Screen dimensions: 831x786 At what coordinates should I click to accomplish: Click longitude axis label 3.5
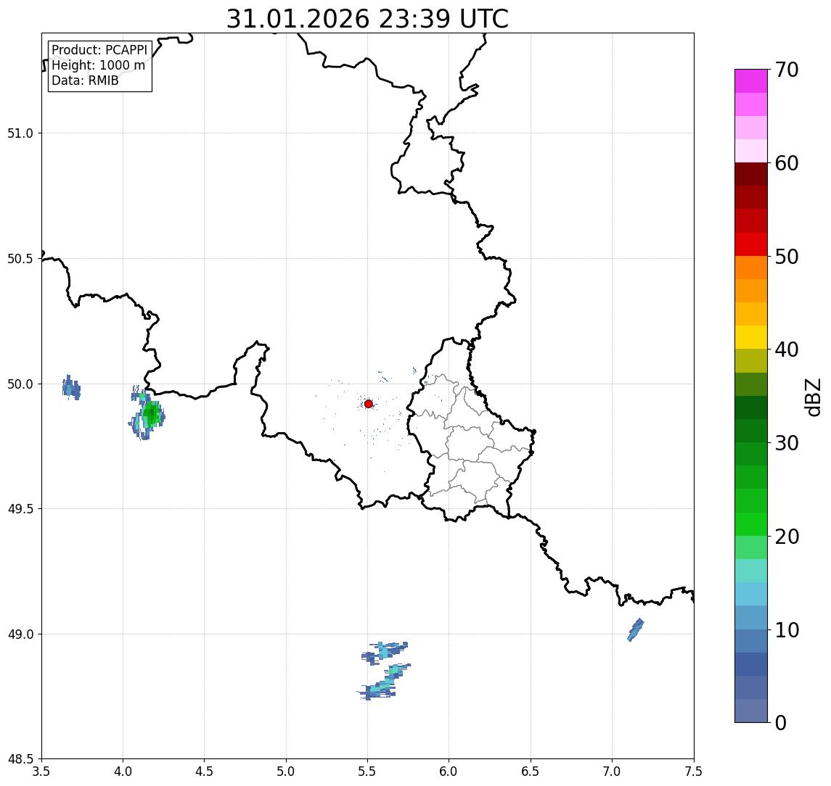point(42,771)
